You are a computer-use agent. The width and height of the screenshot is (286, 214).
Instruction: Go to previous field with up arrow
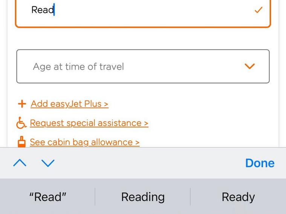coord(20,163)
